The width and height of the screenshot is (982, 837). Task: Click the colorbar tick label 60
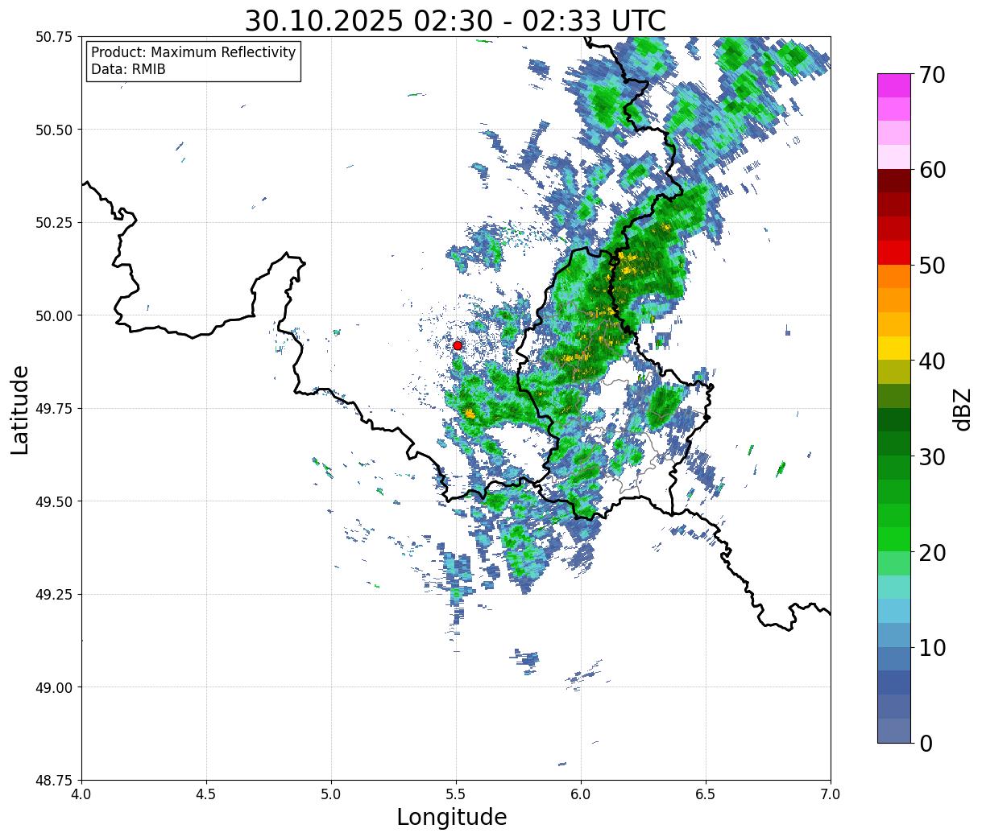click(x=931, y=170)
